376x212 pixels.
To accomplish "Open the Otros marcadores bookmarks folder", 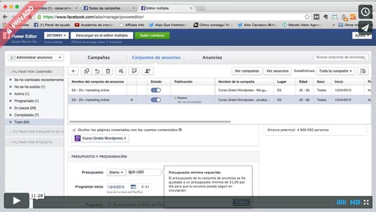I will tap(352, 25).
